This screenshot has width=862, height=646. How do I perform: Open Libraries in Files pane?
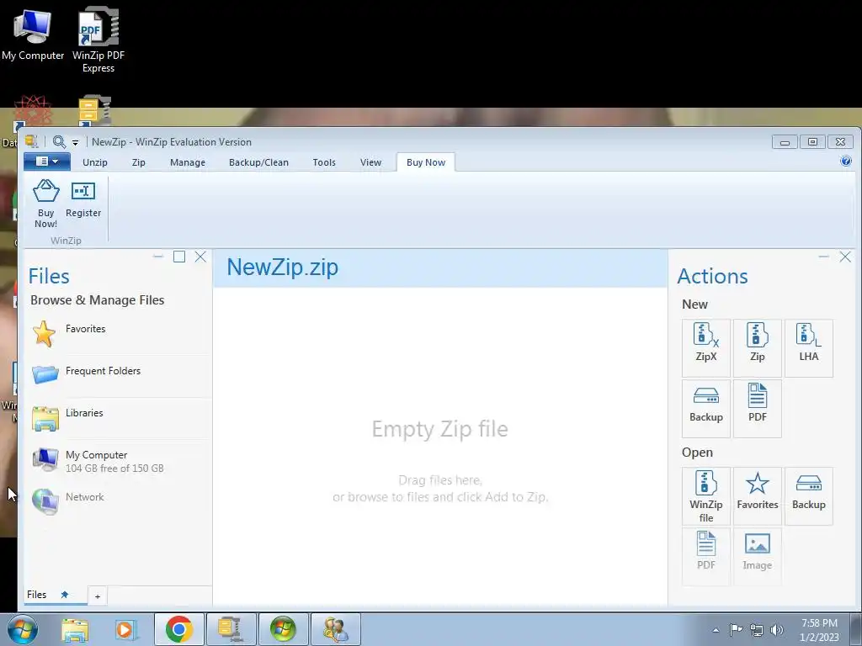point(118,417)
